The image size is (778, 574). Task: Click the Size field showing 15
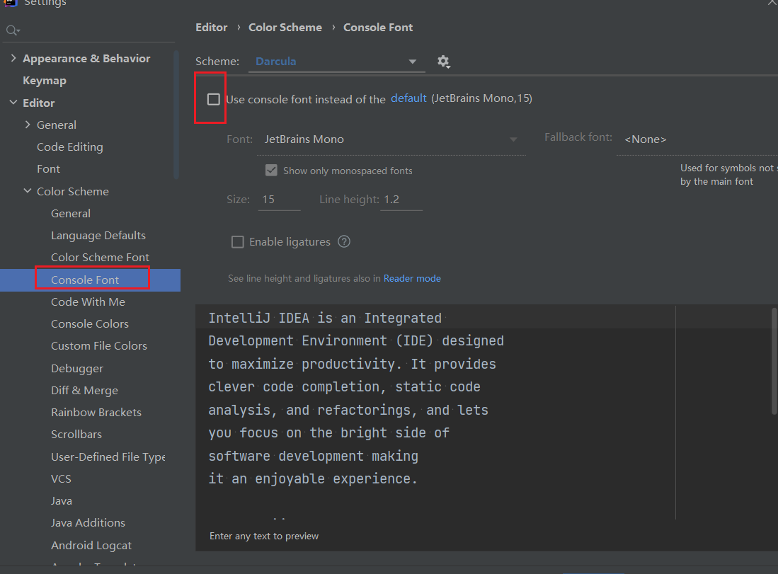tap(279, 200)
